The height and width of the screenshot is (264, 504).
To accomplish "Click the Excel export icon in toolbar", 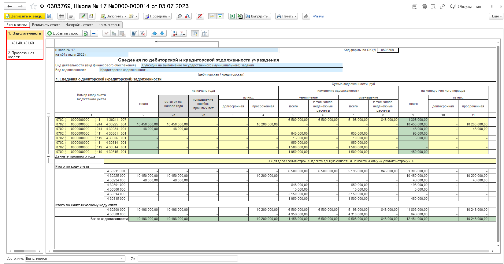I will pos(232,16).
